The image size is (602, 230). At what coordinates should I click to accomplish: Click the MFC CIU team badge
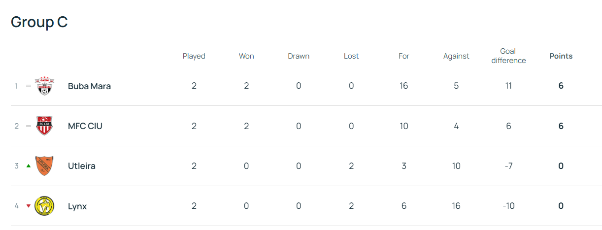(45, 126)
